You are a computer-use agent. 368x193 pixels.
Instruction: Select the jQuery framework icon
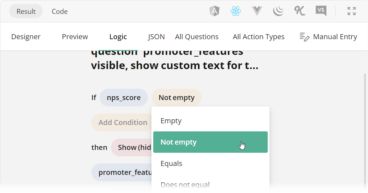tap(278, 11)
